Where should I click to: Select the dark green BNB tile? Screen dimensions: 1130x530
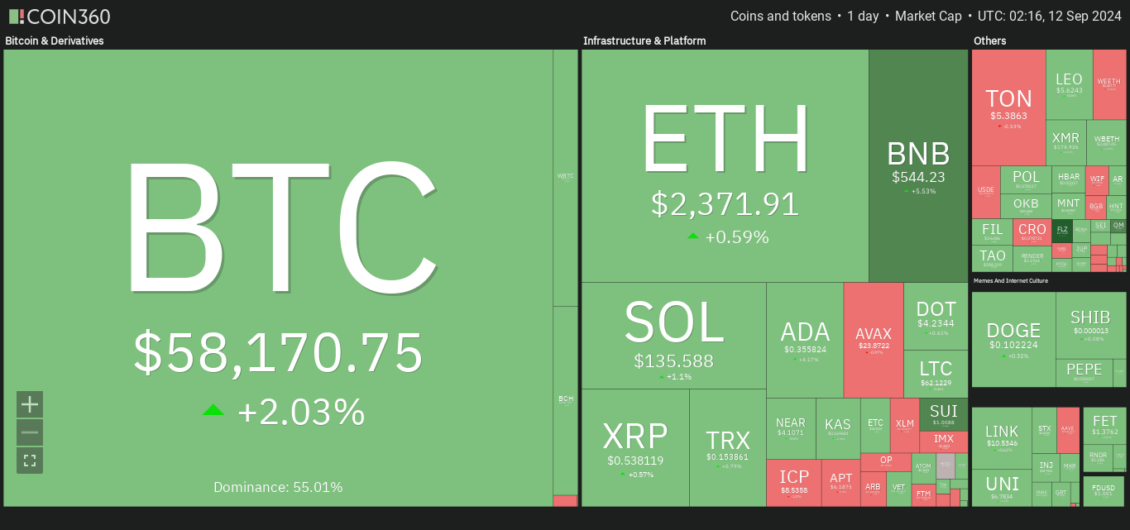(918, 165)
